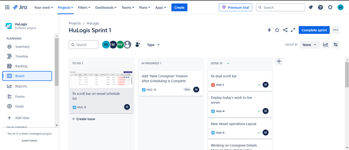Filter by the M avatar in the board filter row
Image resolution: width=349 pixels, height=150 pixels.
pyautogui.click(x=113, y=45)
